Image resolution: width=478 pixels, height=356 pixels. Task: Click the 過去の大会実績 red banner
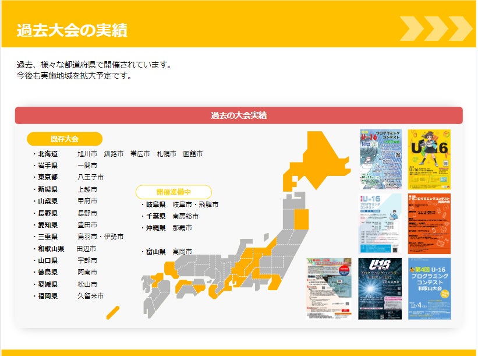click(x=239, y=115)
